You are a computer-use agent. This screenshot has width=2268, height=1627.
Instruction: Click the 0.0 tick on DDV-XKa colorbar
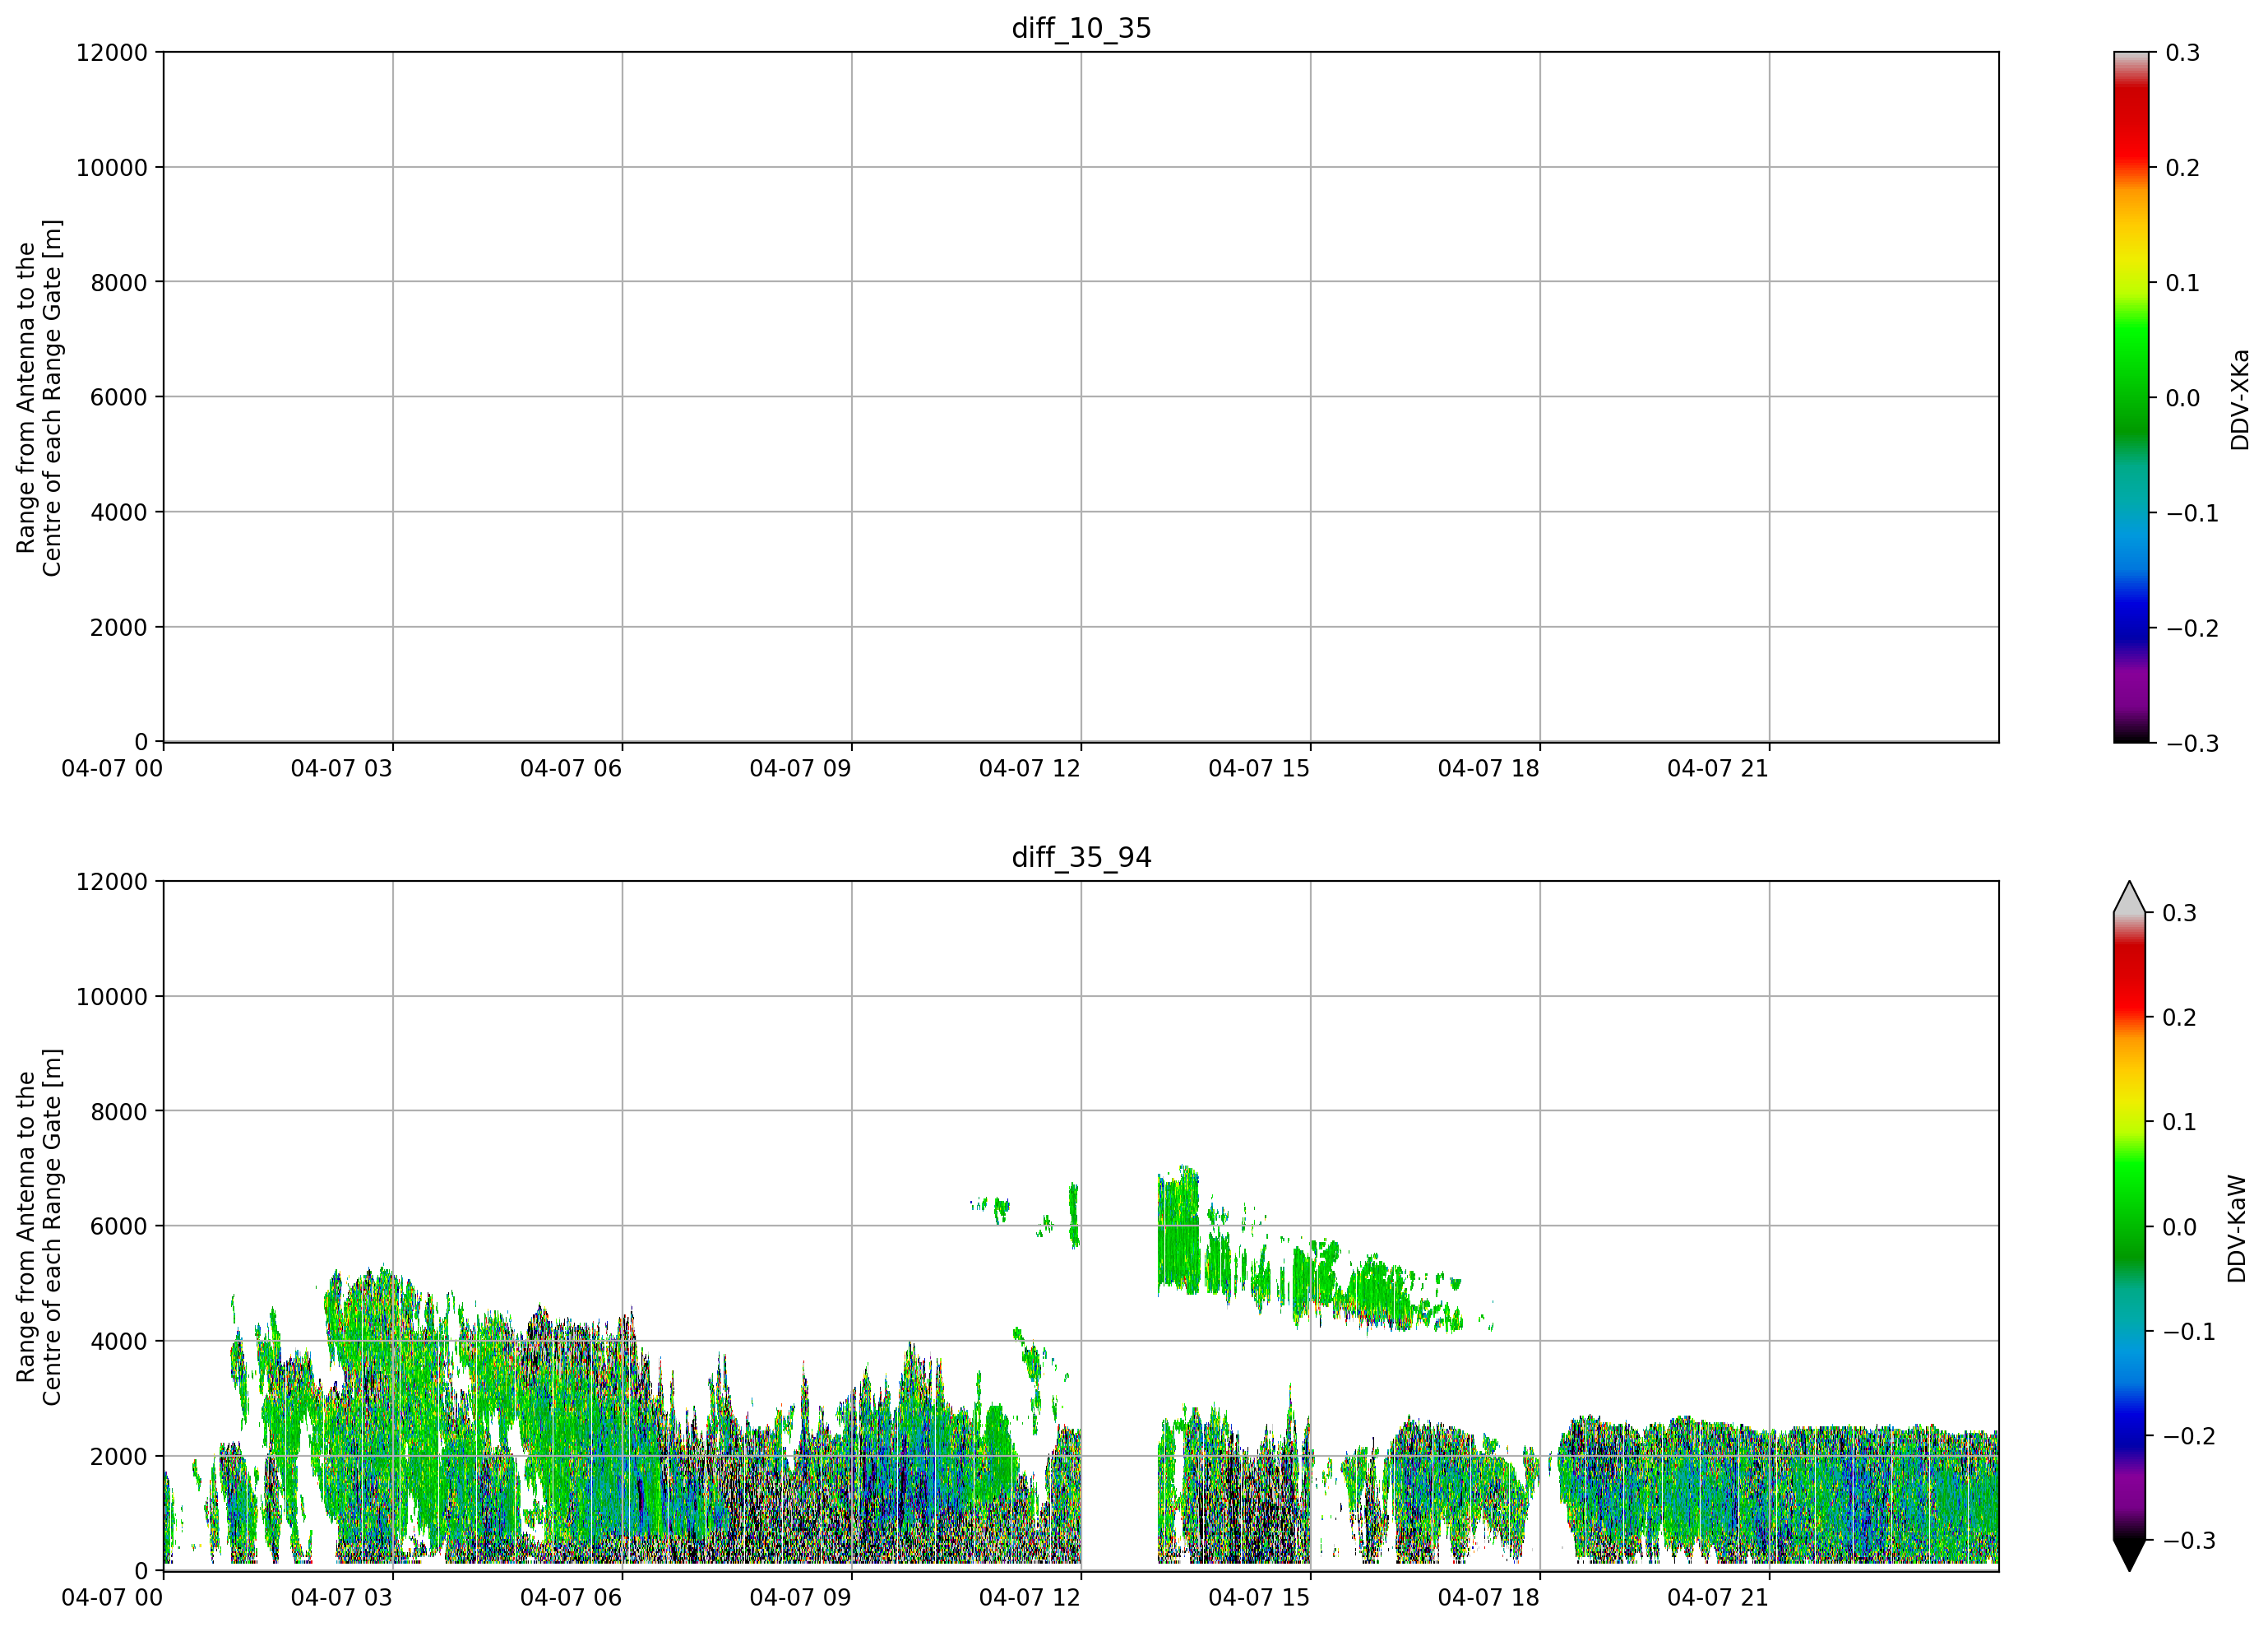tap(2183, 397)
